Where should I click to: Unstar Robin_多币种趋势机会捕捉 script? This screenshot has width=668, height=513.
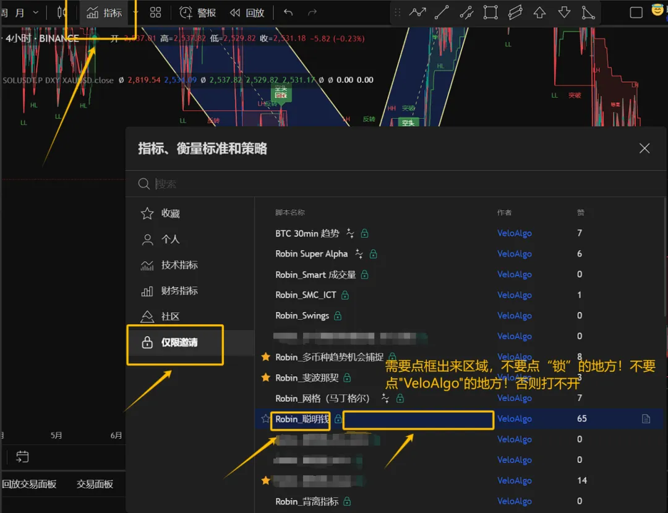pyautogui.click(x=265, y=357)
